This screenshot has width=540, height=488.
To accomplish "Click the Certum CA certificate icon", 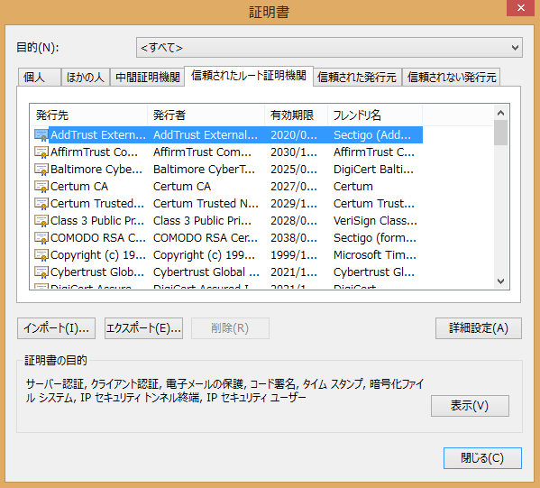I will [x=41, y=187].
